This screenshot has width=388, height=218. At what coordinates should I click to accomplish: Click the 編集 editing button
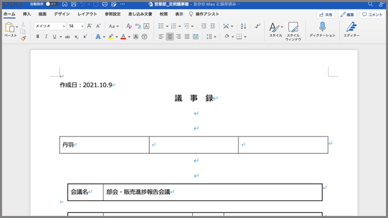(x=347, y=14)
